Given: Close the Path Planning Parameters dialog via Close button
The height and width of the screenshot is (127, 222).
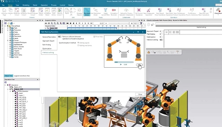Looking at the screenshot, I should pos(140,94).
